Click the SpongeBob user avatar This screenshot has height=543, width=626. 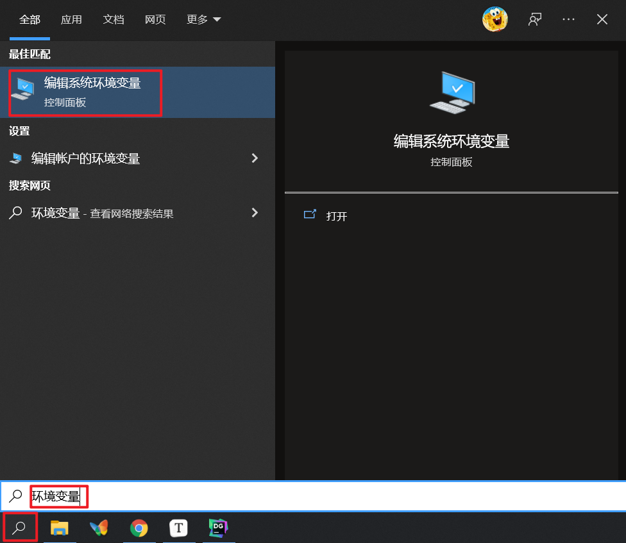coord(495,19)
